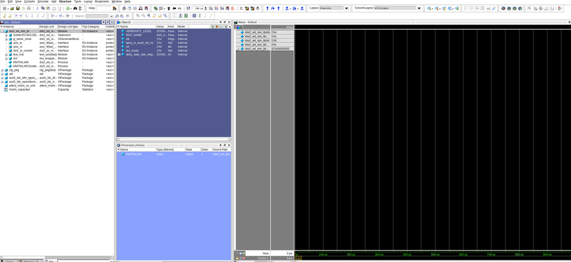The height and width of the screenshot is (262, 571).
Task: Click the first blue step arrow icon
Action: (267, 8)
